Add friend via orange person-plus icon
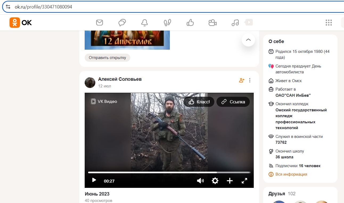 [242, 80]
